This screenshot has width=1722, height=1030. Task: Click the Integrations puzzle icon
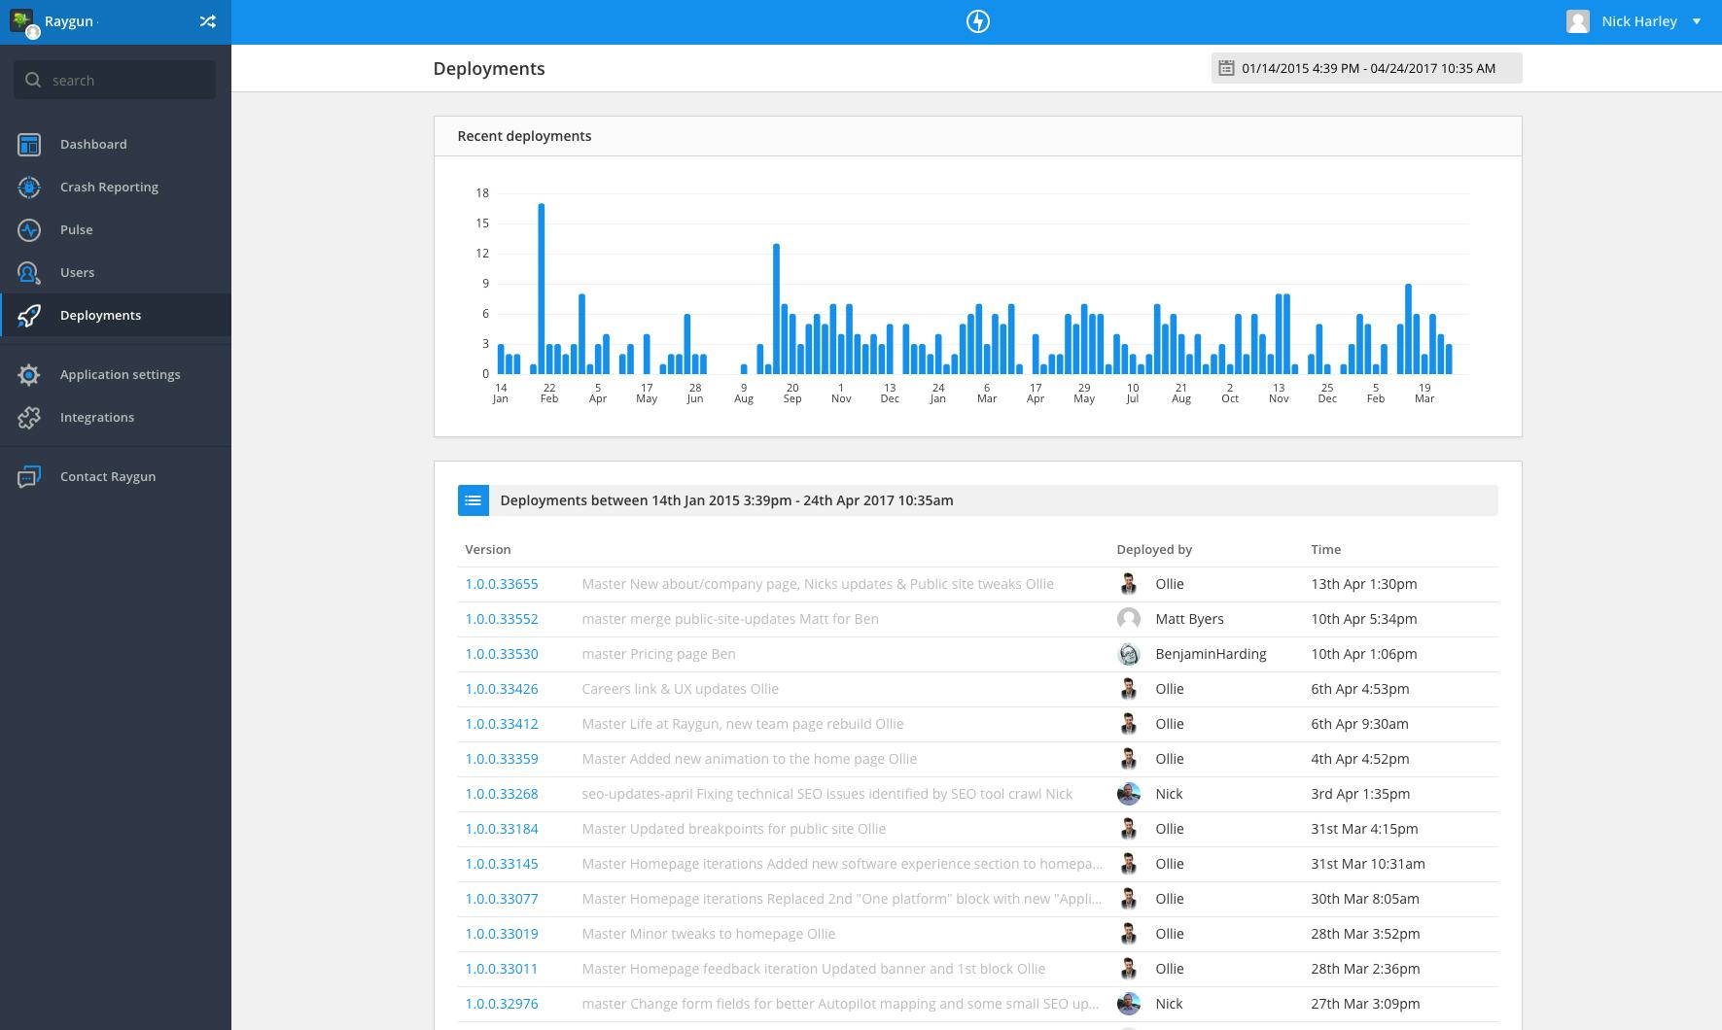click(29, 418)
